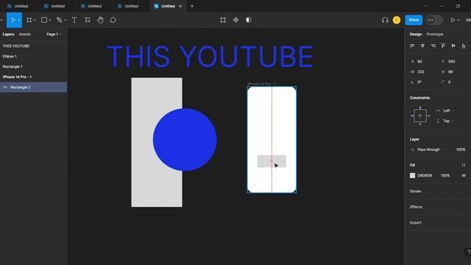Align right icon in Design panel
Screen dimensions: 471x265
[433, 46]
